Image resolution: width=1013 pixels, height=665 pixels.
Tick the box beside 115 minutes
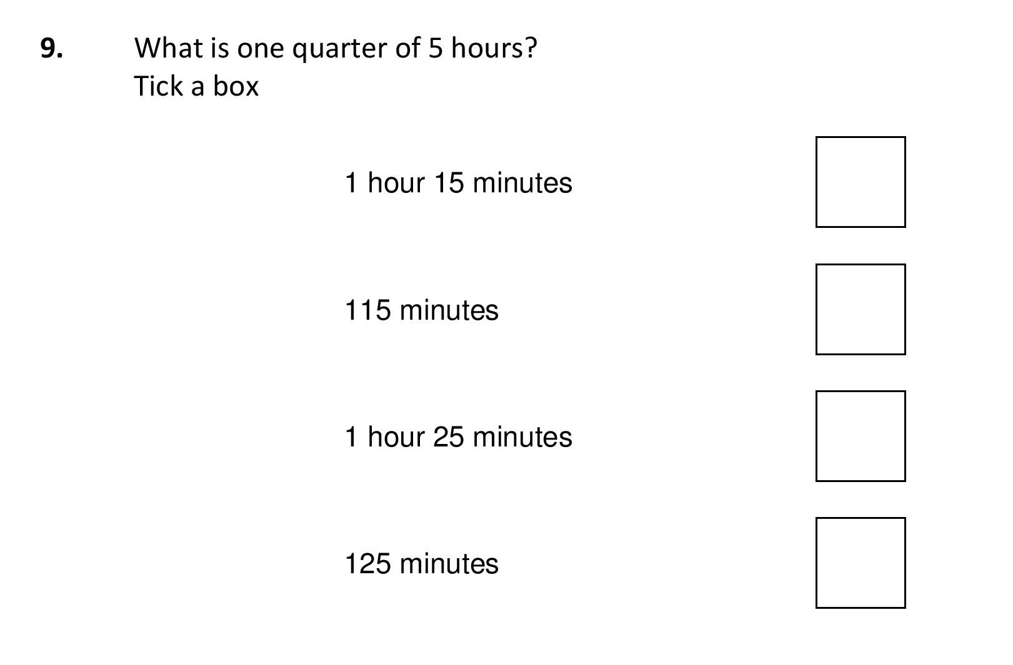click(860, 309)
